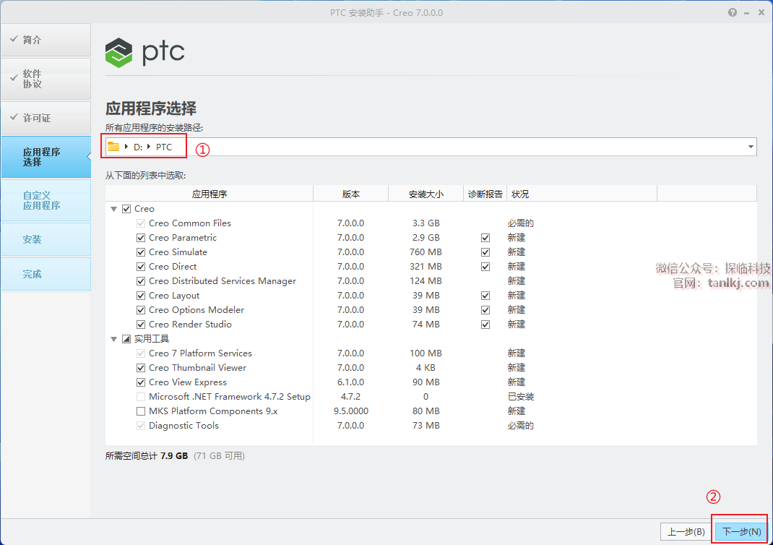
Task: Toggle the Creo parent group checkbox
Action: click(x=126, y=209)
